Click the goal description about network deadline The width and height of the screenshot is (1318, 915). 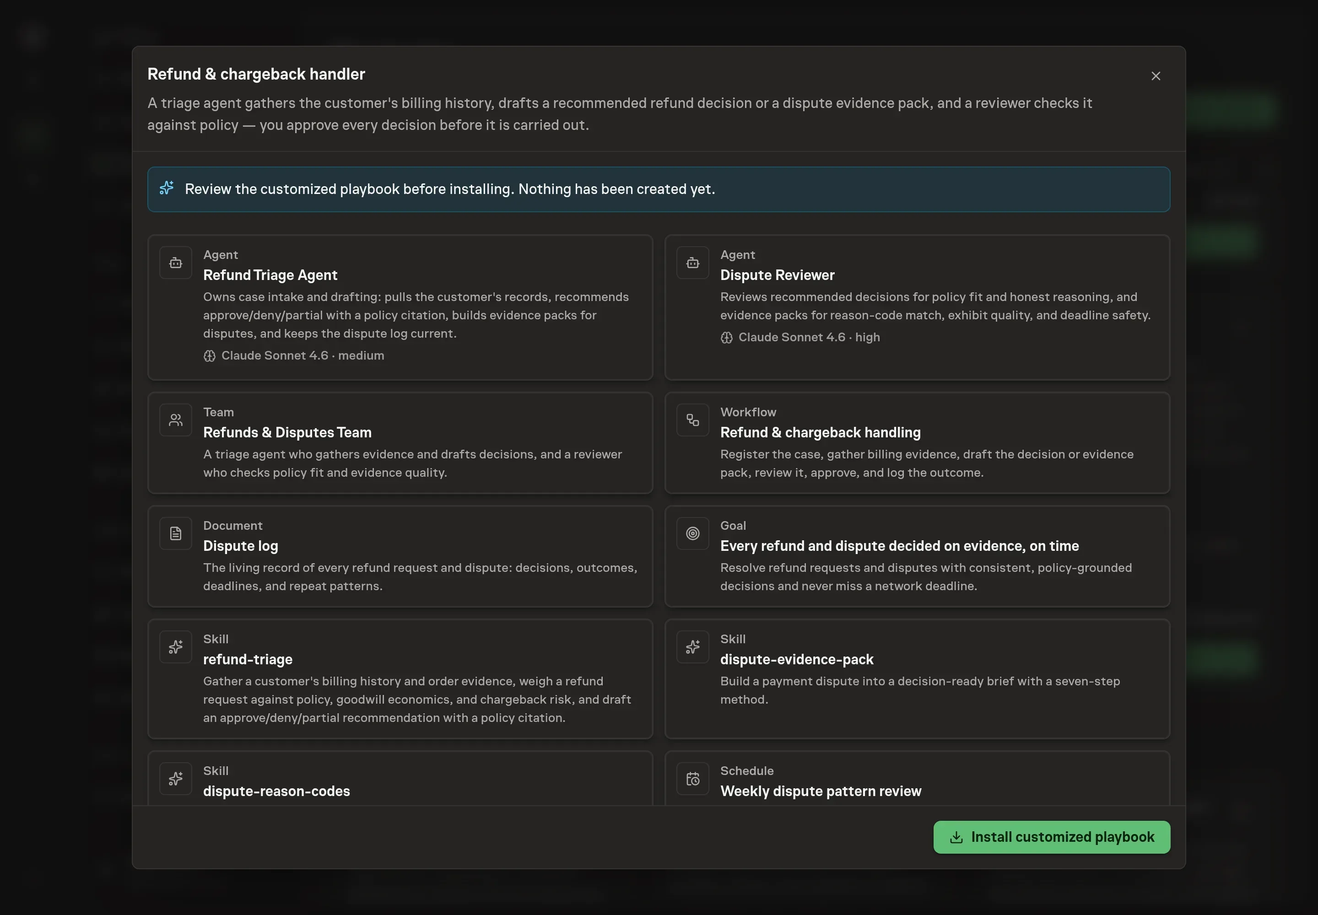tap(926, 577)
